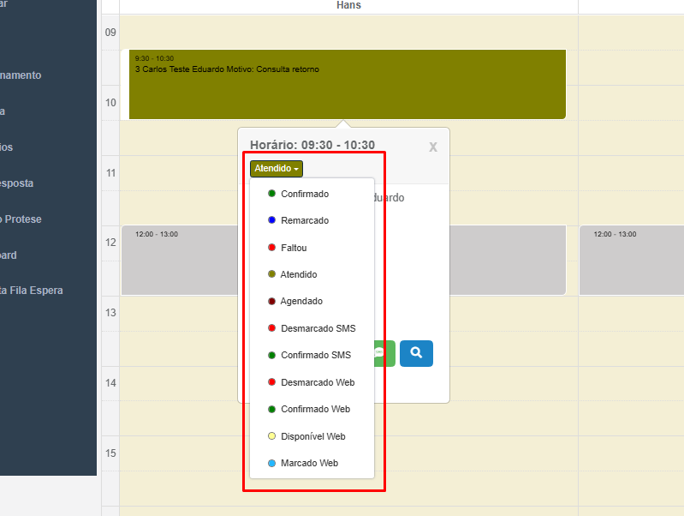The image size is (684, 516).
Task: Close the Horário popup with X
Action: pyautogui.click(x=433, y=147)
